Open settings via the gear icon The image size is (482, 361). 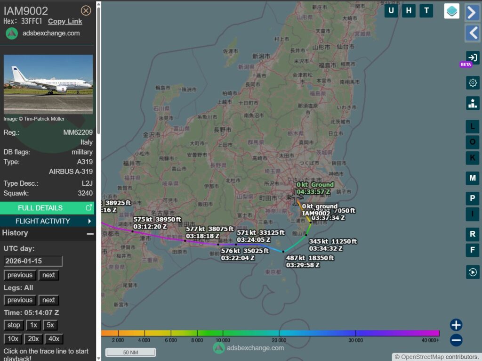(473, 83)
